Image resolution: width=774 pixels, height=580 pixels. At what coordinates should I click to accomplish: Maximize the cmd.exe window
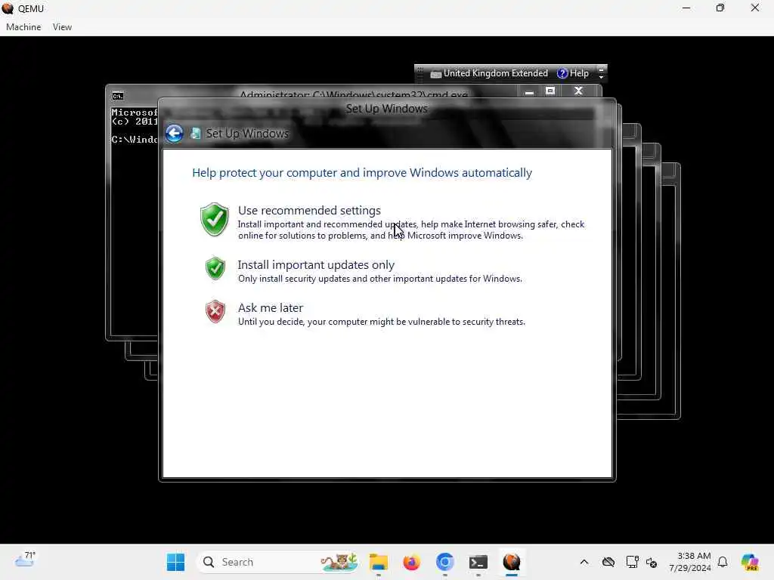[x=550, y=91]
